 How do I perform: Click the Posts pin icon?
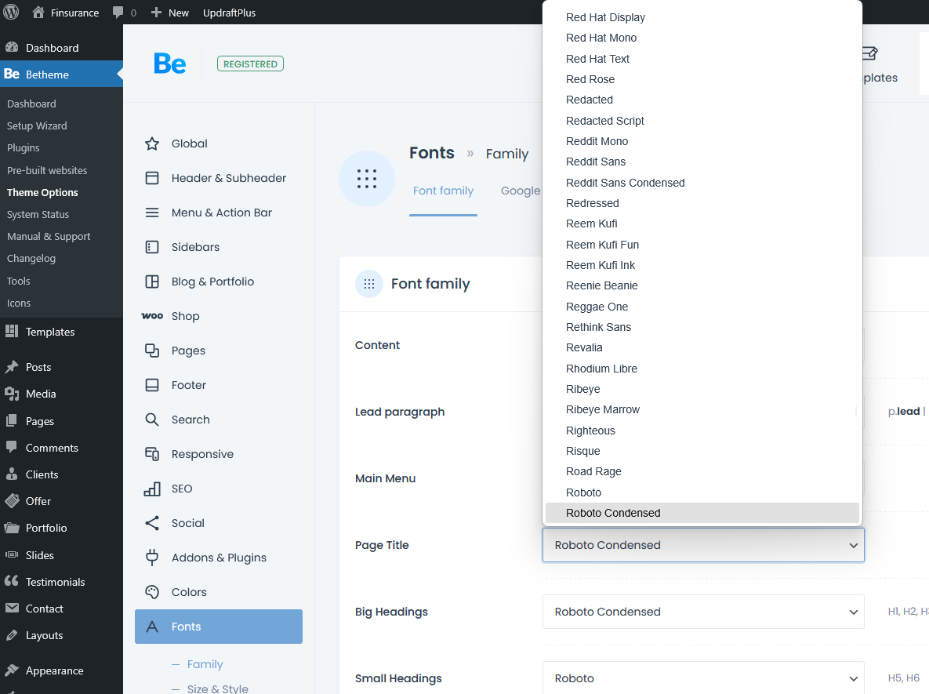coord(11,367)
